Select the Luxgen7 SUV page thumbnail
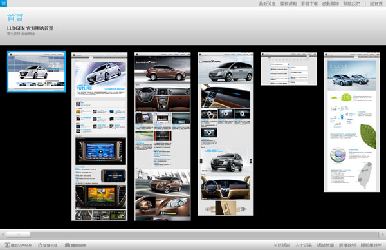This screenshot has width=386, height=250. [163, 137]
